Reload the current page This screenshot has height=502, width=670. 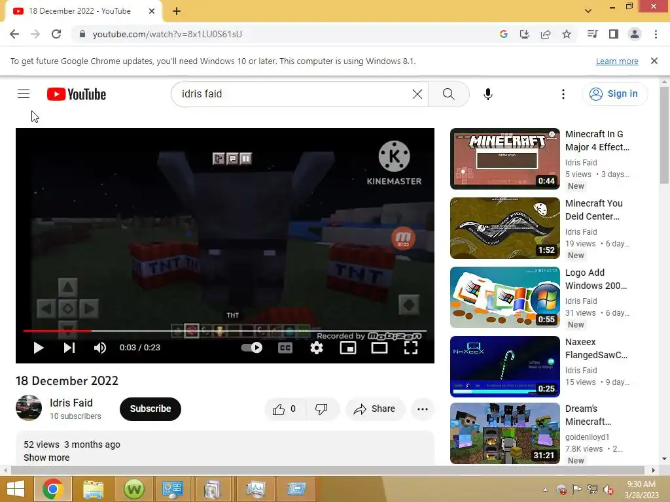[x=56, y=34]
